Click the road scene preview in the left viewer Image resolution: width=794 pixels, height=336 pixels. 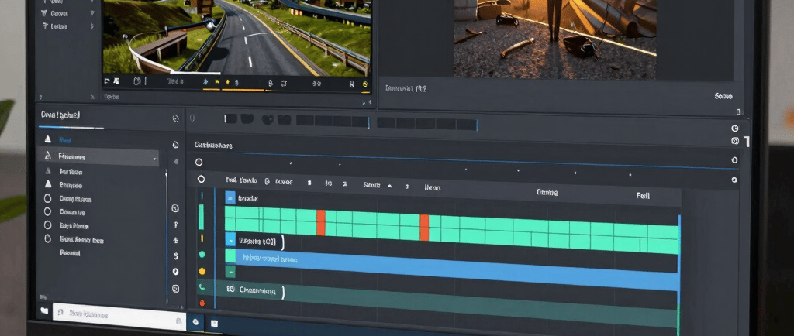(236, 37)
